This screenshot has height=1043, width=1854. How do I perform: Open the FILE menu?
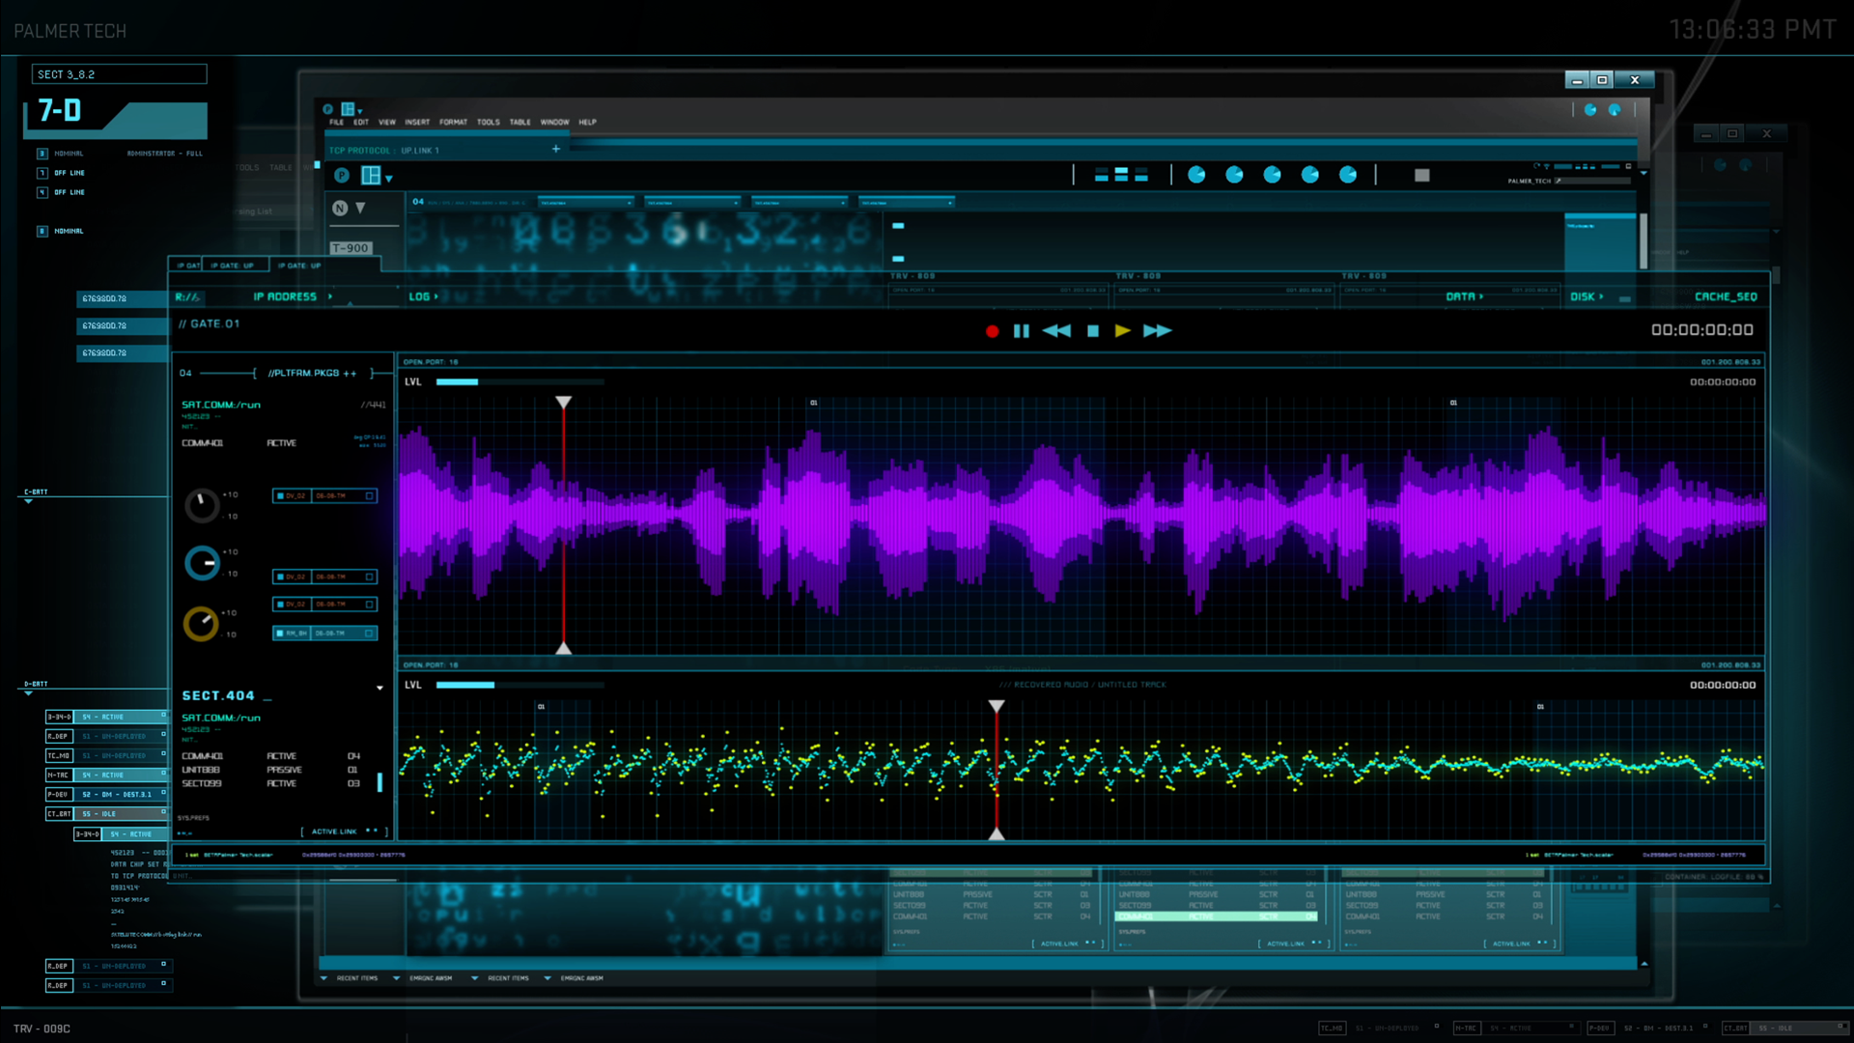coord(336,123)
